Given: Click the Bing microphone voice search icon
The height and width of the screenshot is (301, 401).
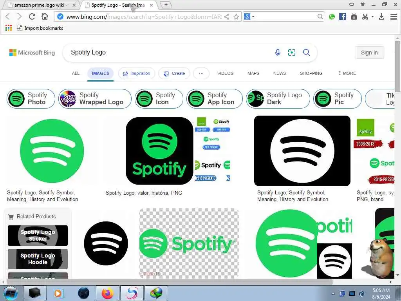Looking at the screenshot, I should [x=278, y=53].
